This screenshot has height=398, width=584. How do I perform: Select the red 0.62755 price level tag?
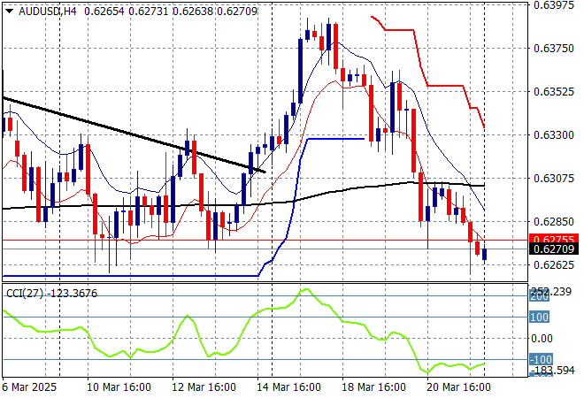tap(554, 239)
